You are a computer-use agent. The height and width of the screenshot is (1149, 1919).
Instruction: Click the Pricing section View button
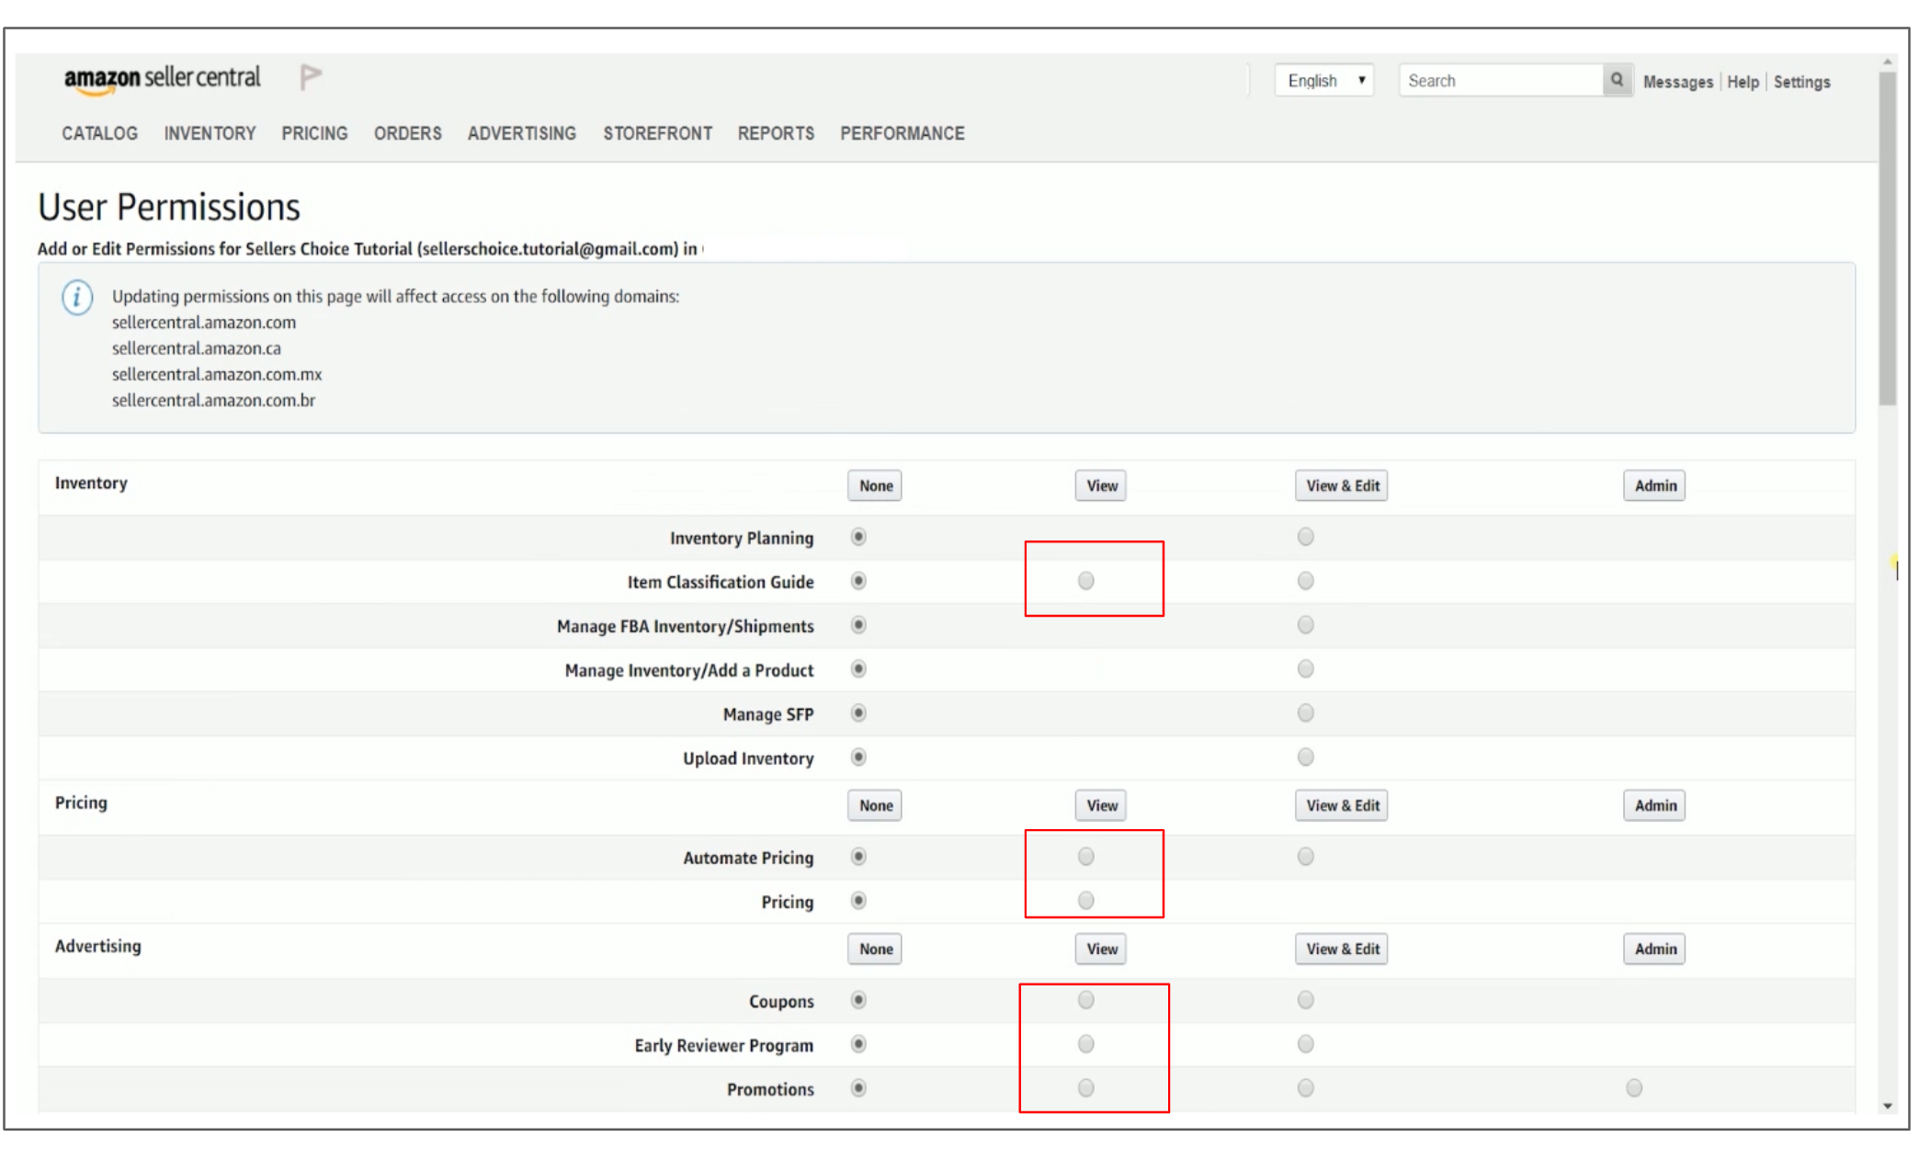click(x=1101, y=805)
